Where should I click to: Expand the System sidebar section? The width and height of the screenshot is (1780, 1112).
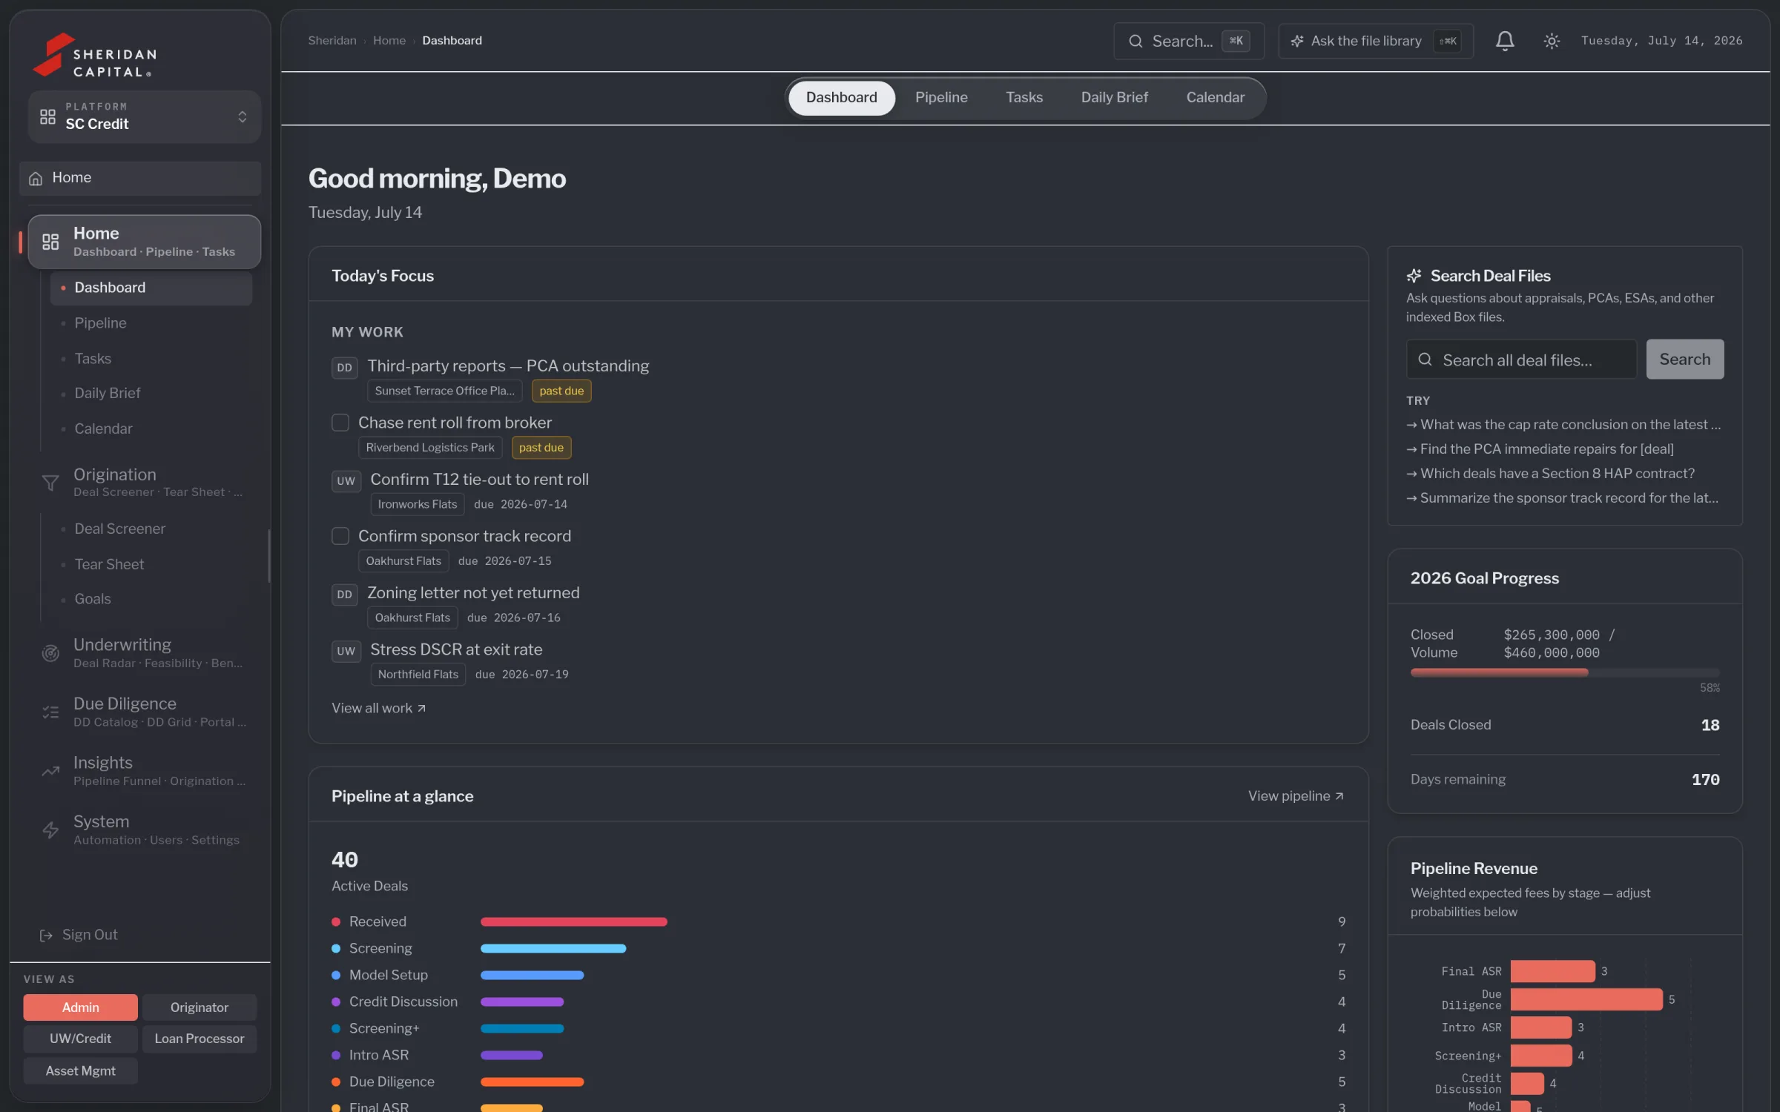(145, 830)
